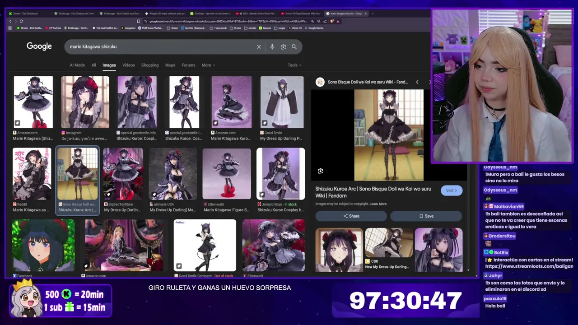This screenshot has width=578, height=325.
Task: Close the marin kitagawa shizuku Google tab
Action: pos(366,14)
